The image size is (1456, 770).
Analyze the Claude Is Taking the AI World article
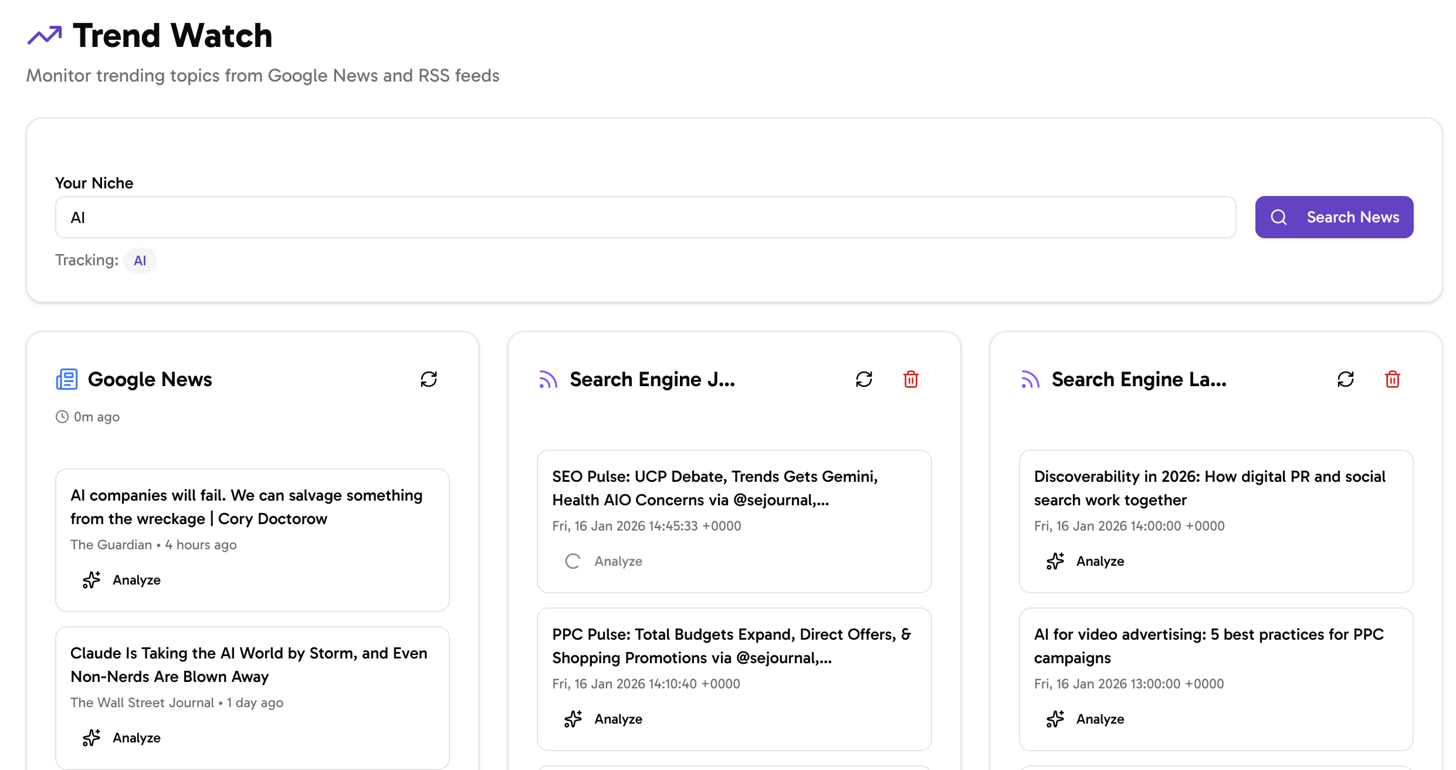[120, 738]
